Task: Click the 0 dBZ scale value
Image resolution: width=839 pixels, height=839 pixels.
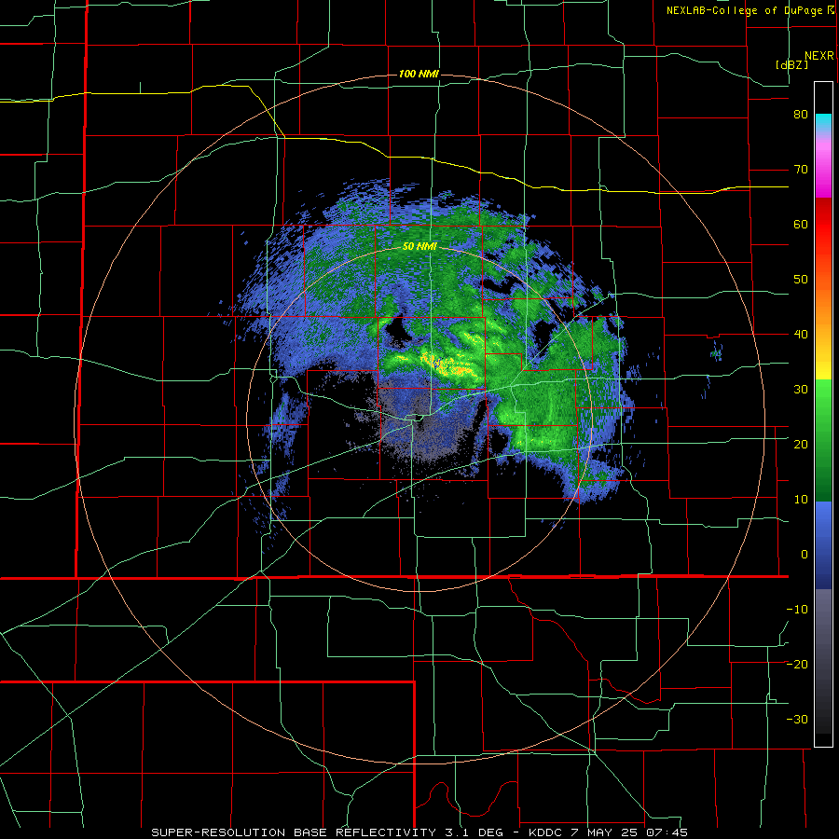Action: point(805,555)
